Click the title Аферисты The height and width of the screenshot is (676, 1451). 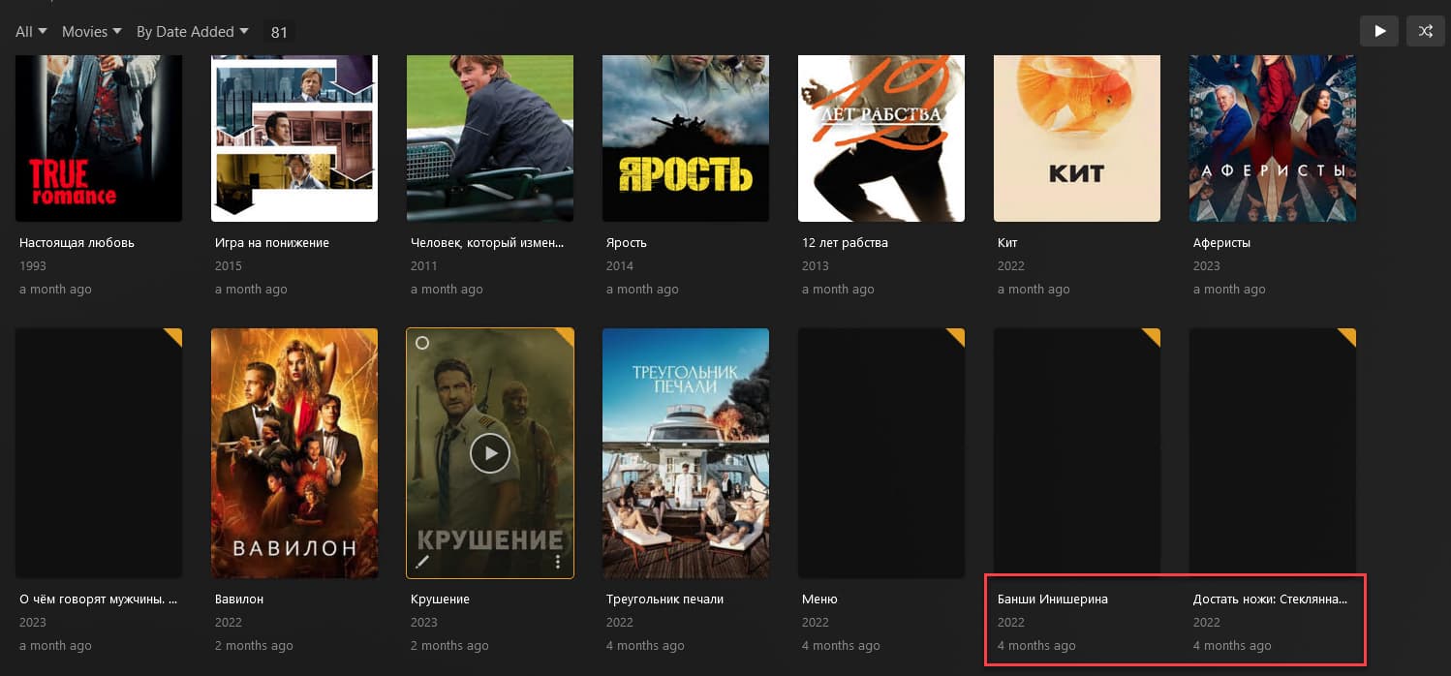click(x=1221, y=243)
